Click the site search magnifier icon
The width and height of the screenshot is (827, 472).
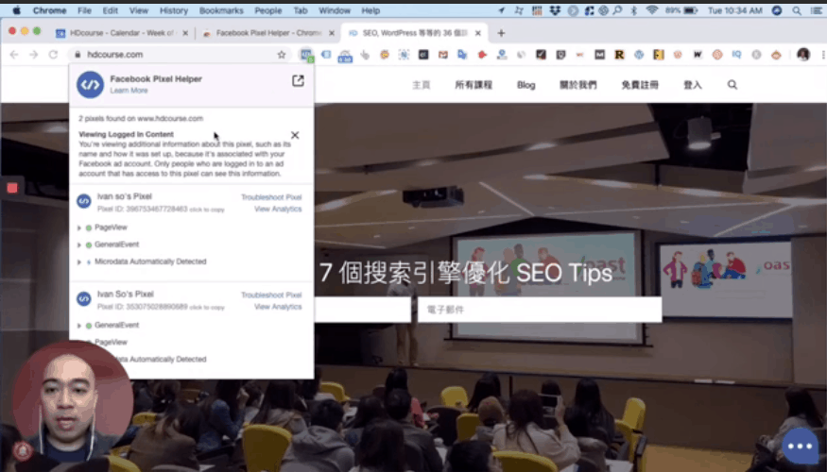click(x=732, y=84)
